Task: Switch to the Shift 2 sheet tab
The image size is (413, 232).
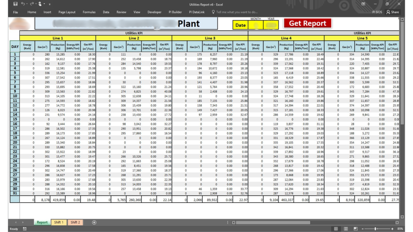Action: click(x=75, y=222)
